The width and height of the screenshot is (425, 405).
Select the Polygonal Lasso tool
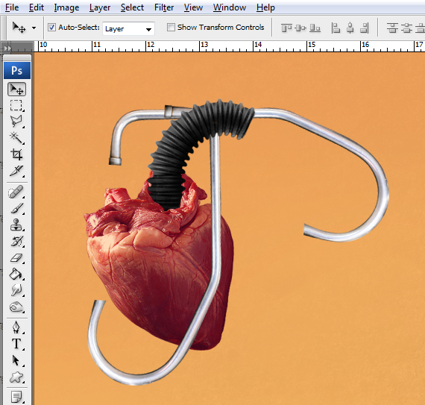pos(16,121)
